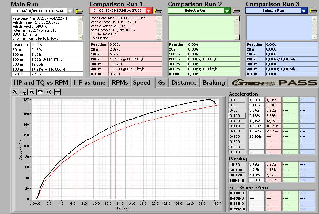Switch to the Distance tab
Image resolution: width=319 pixels, height=214 pixels.
click(184, 82)
